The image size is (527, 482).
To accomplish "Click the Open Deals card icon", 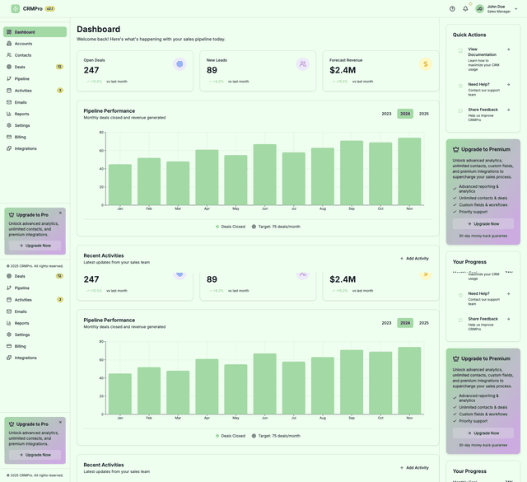I will (180, 64).
